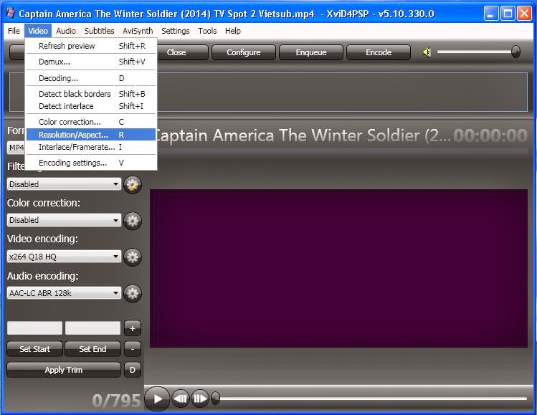Play the video preview
This screenshot has height=415, width=537.
click(x=157, y=399)
